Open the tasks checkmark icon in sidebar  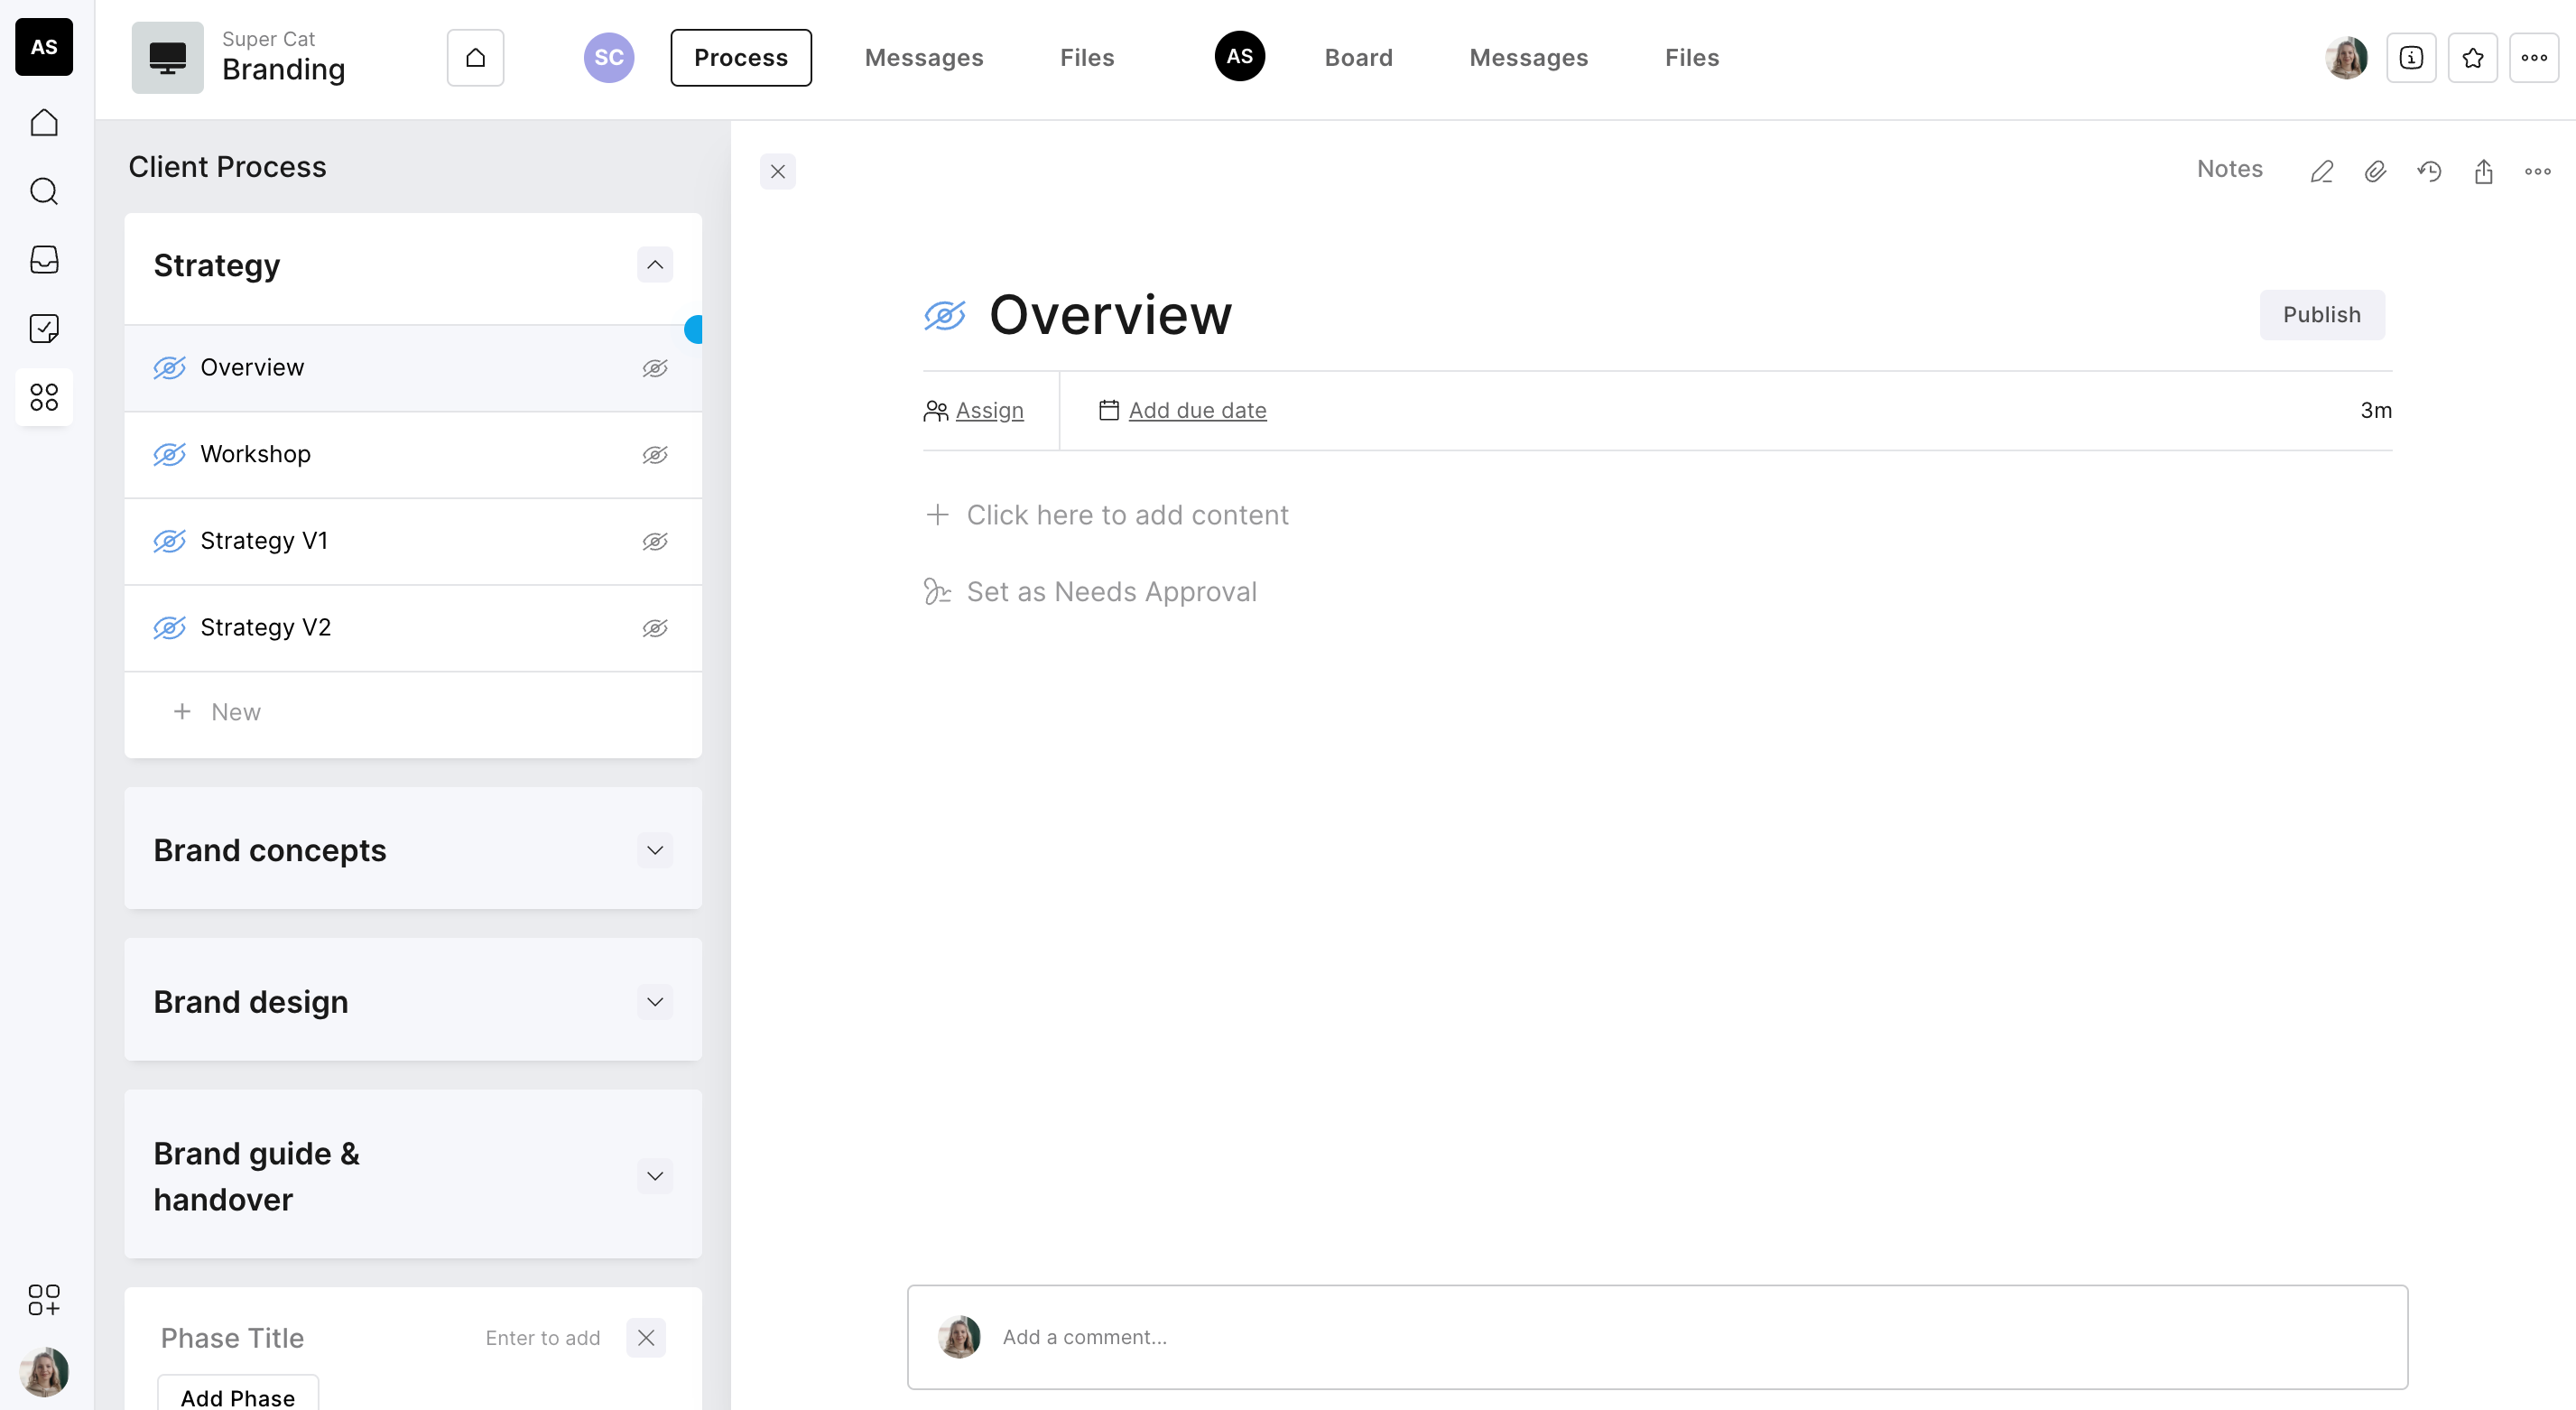click(x=44, y=328)
